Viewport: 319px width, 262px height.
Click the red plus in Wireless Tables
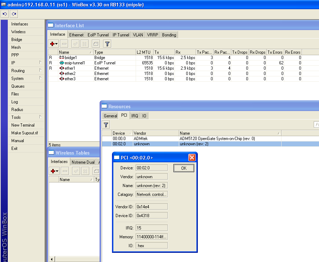[54, 171]
